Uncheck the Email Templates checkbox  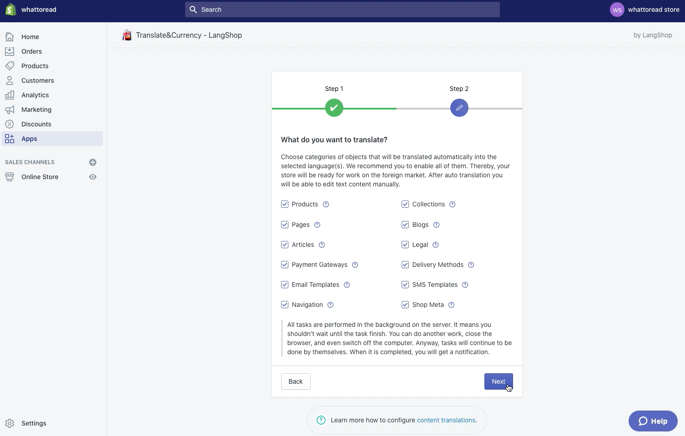(x=285, y=285)
